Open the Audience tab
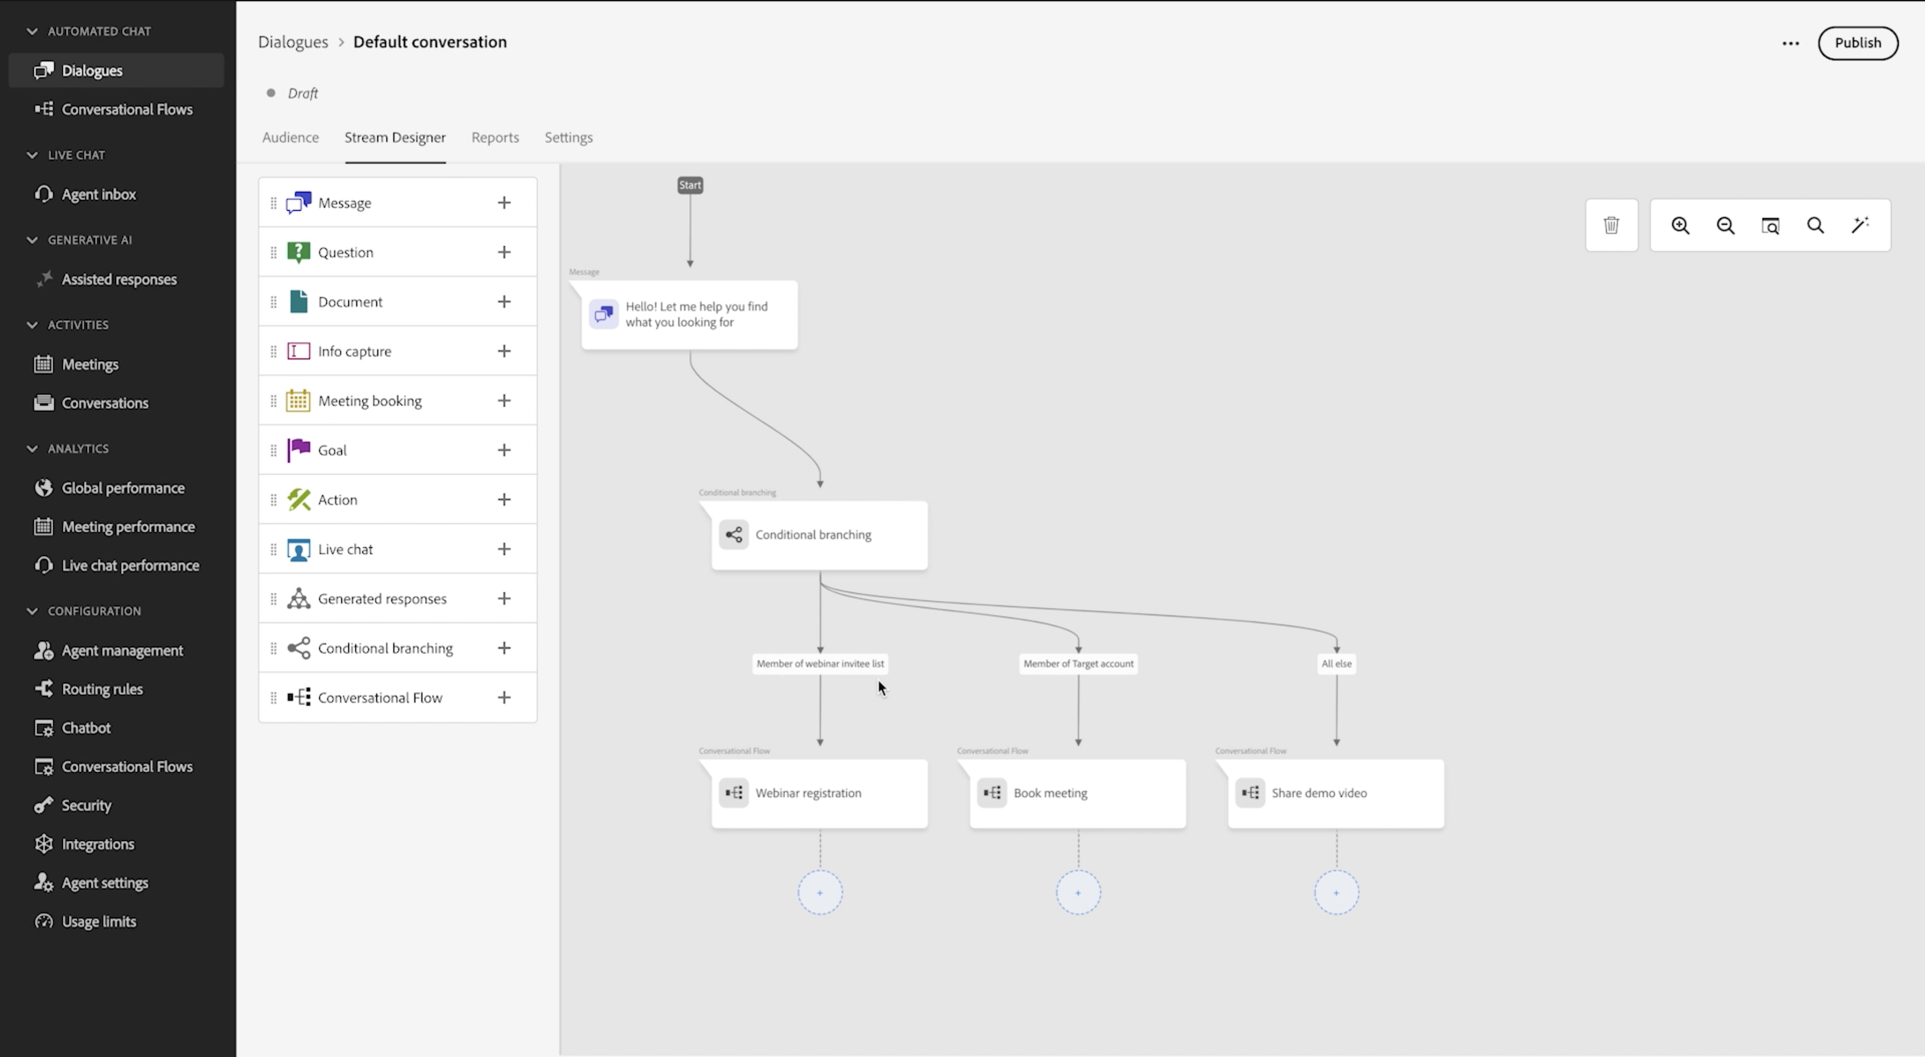The height and width of the screenshot is (1057, 1925). tap(290, 138)
